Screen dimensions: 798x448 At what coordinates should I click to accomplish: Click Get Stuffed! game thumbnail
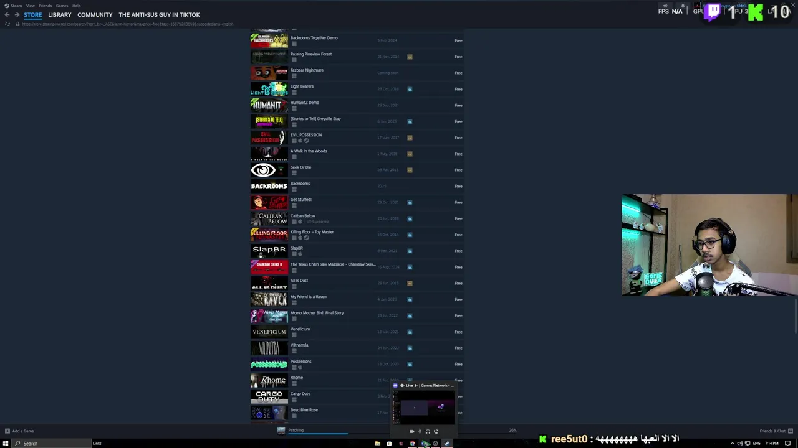269,202
